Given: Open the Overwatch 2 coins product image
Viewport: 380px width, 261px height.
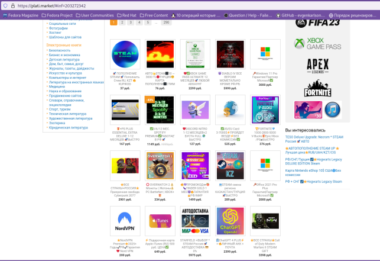Looking at the screenshot, I should (160, 166).
